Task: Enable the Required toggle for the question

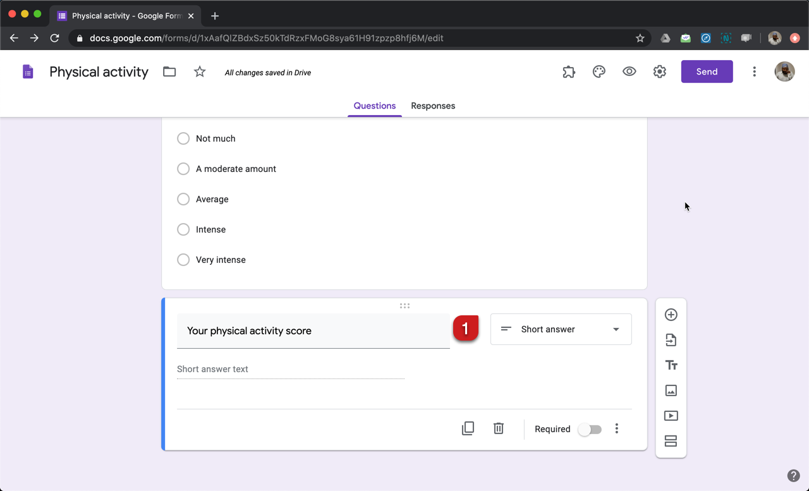Action: (x=589, y=429)
